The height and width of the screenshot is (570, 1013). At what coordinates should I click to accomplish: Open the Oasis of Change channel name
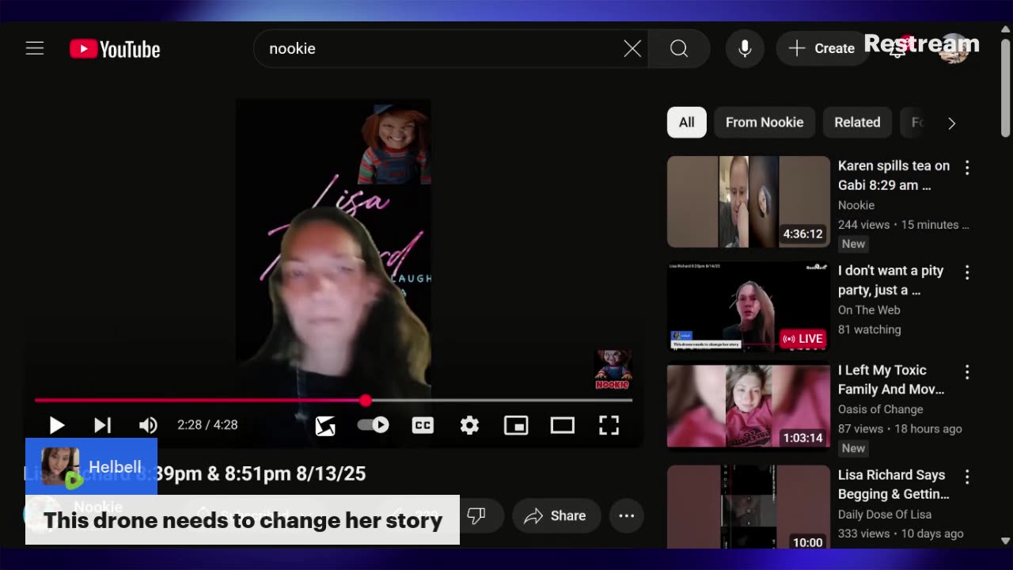880,409
